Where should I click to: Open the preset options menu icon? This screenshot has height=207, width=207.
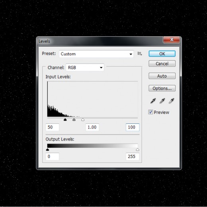(x=140, y=54)
